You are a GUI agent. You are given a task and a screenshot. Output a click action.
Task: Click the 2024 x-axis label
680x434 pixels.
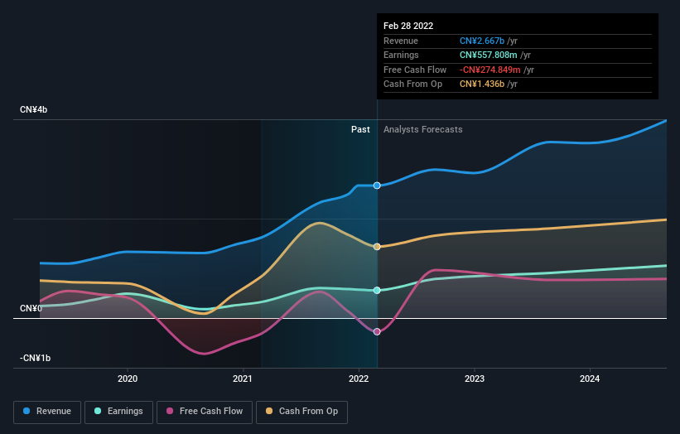pyautogui.click(x=590, y=379)
